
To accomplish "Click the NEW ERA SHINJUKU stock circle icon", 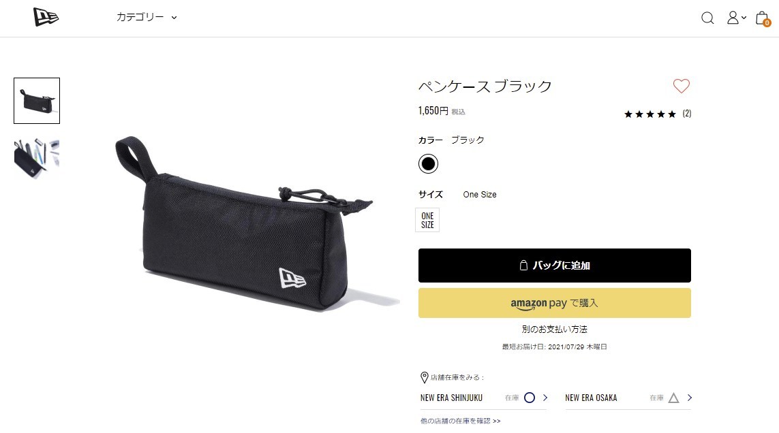I will tap(530, 398).
